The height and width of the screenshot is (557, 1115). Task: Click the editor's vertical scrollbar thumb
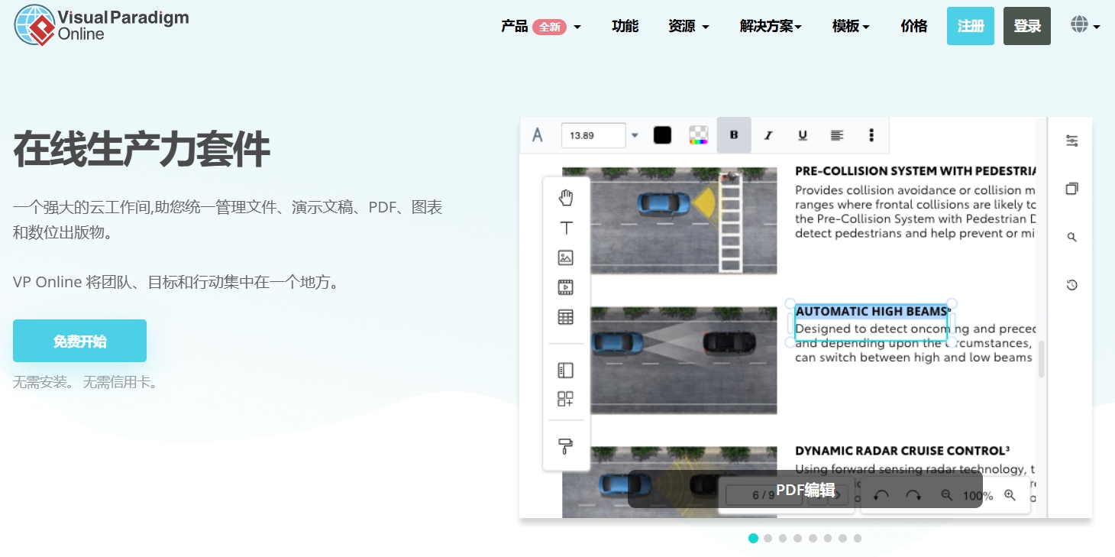pos(1041,359)
